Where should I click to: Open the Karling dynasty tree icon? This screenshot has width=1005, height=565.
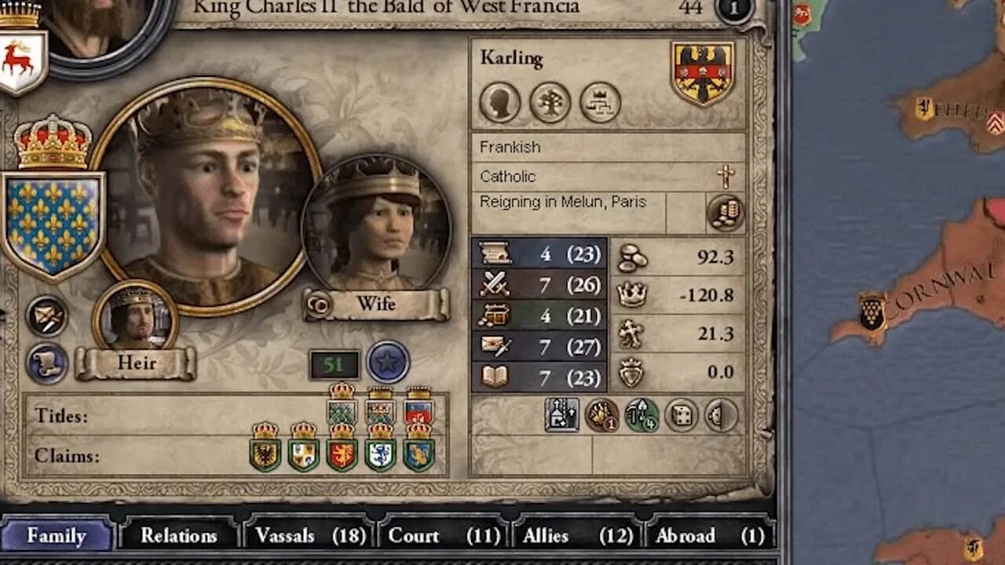click(550, 103)
